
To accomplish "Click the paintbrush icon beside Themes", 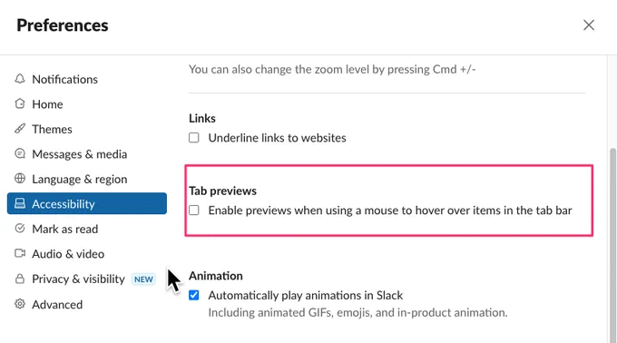I will click(20, 129).
